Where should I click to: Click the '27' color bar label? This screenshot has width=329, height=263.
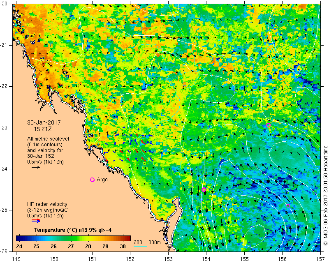click(x=71, y=246)
